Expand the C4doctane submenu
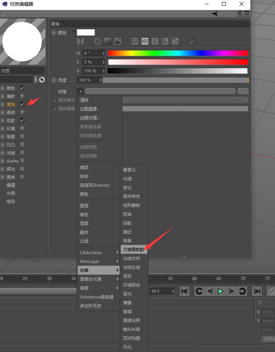This screenshot has width=275, height=352. click(x=99, y=253)
